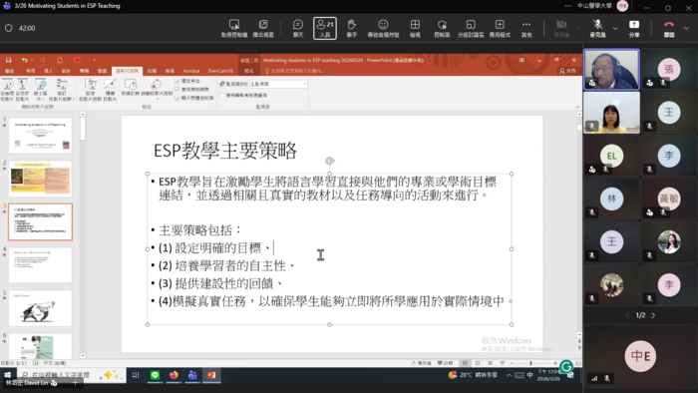Click Set Up Slide Show button

click(91, 90)
